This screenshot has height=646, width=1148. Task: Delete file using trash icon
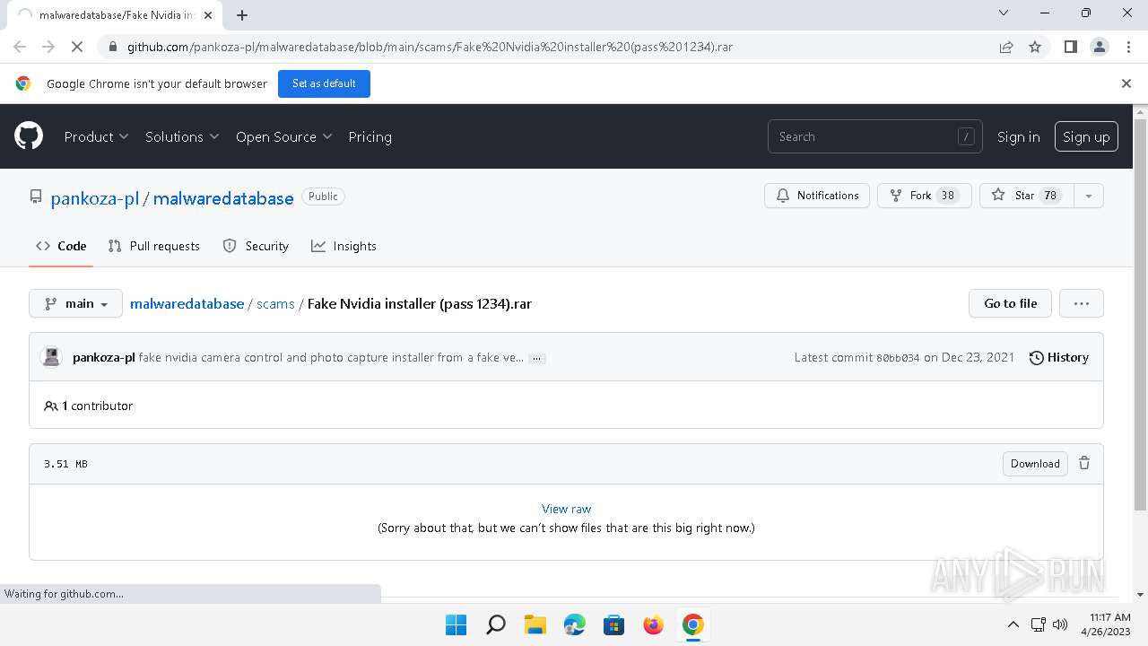pos(1084,463)
